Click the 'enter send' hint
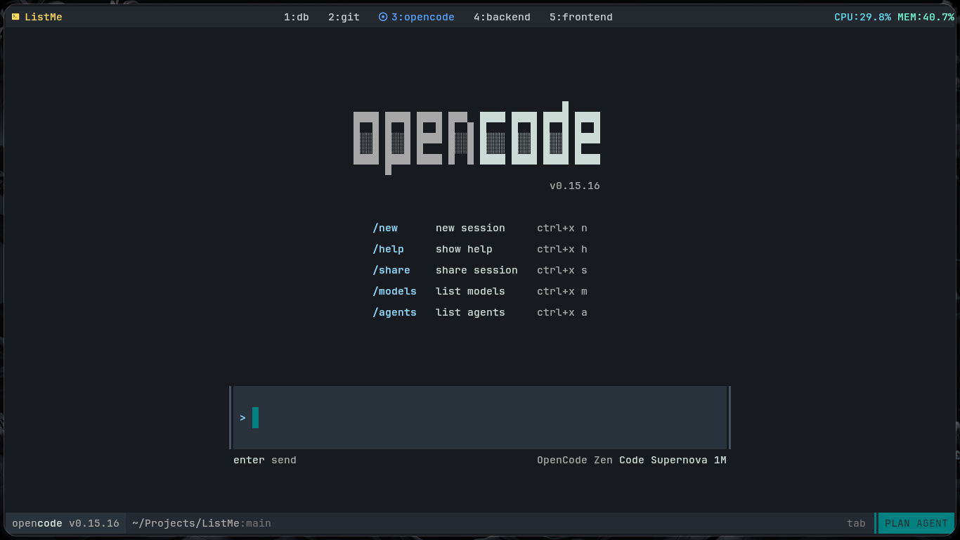Viewport: 960px width, 540px height. 265,461
